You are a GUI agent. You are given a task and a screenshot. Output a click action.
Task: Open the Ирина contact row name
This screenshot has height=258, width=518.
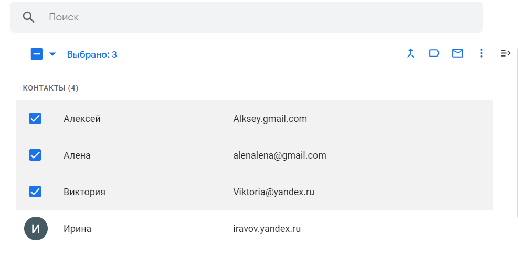pos(77,229)
